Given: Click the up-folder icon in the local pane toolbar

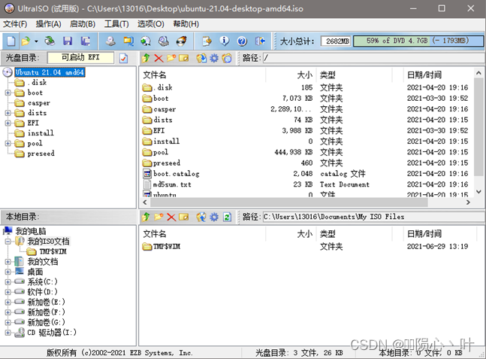Looking at the screenshot, I should coord(146,217).
